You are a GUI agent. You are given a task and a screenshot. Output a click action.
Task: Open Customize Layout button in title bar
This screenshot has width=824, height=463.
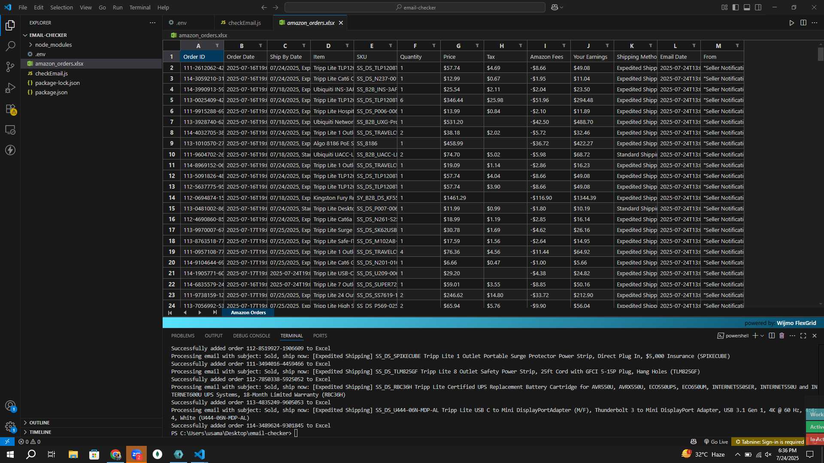[x=724, y=7]
